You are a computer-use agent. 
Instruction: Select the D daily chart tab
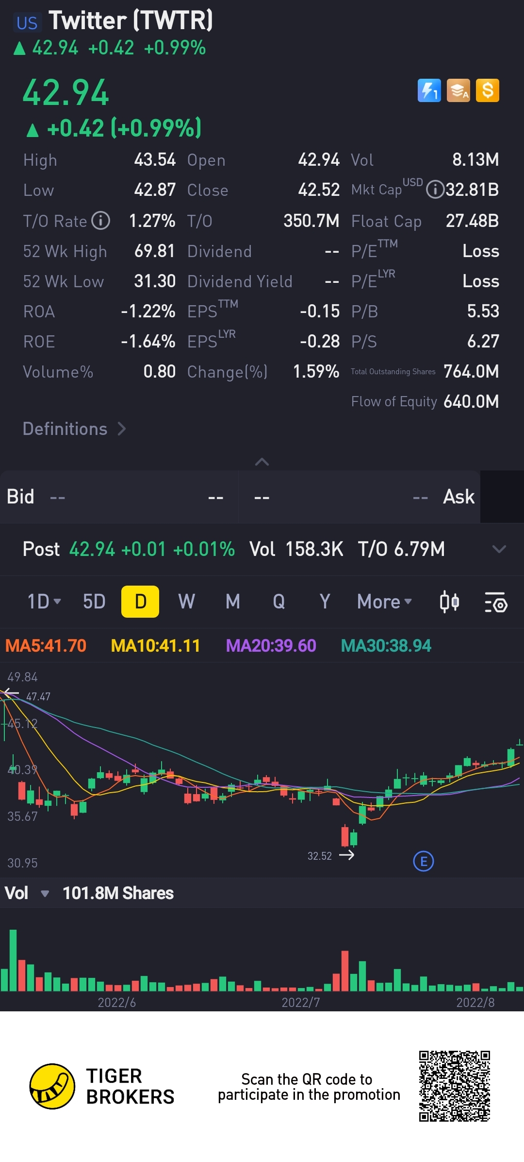coord(140,602)
